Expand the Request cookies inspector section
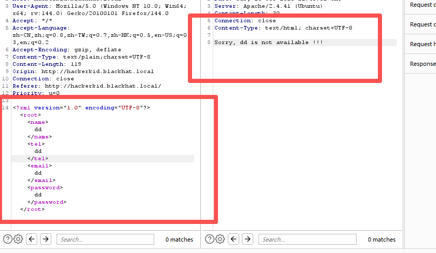 click(421, 24)
